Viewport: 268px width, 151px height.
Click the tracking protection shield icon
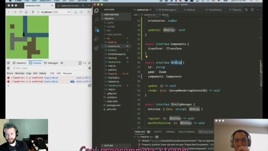(33, 12)
